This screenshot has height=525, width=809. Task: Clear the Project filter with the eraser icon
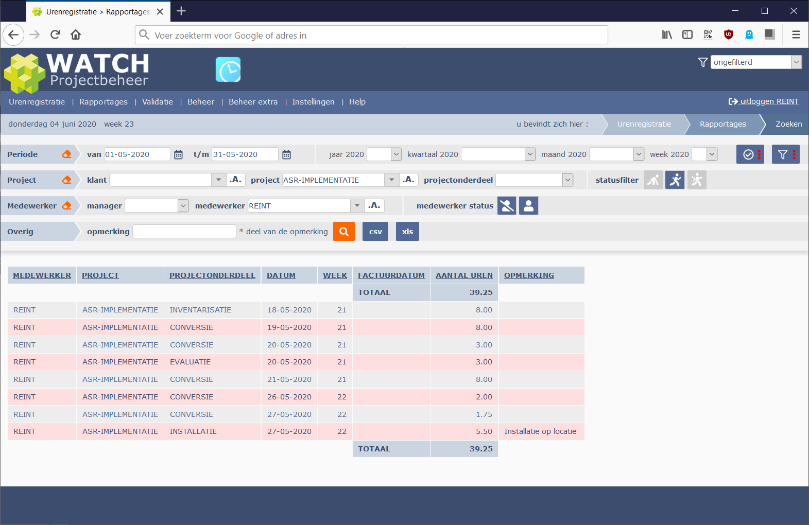[x=66, y=180]
